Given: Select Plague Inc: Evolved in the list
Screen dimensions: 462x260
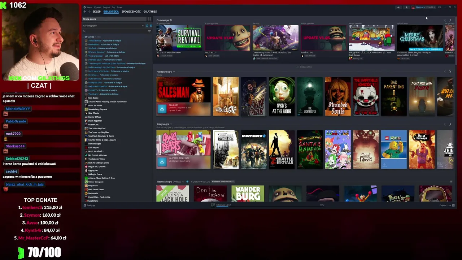Looking at the screenshot, I should tap(97, 166).
